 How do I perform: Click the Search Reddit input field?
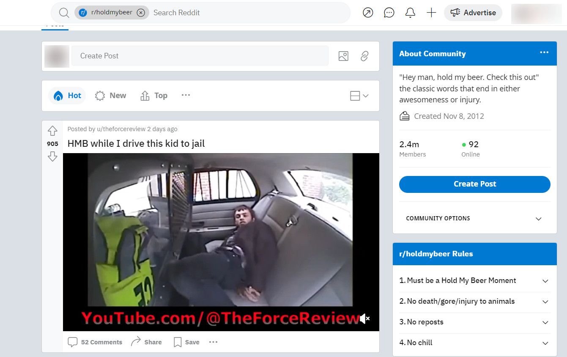pos(245,13)
